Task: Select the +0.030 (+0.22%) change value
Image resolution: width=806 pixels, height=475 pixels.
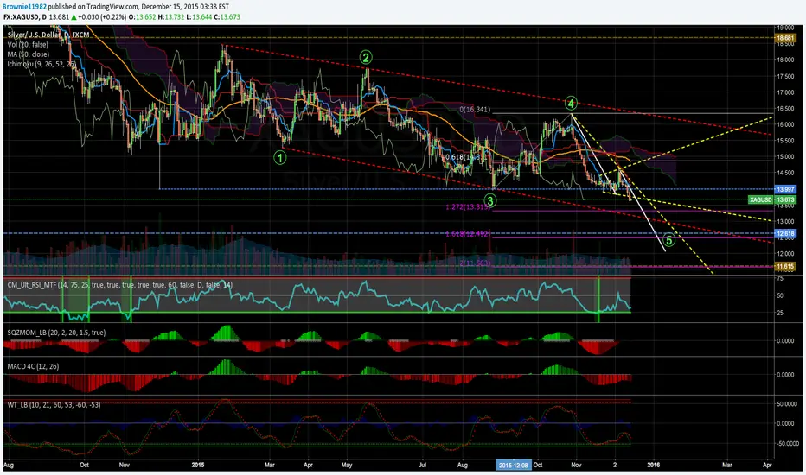Action: pyautogui.click(x=100, y=17)
